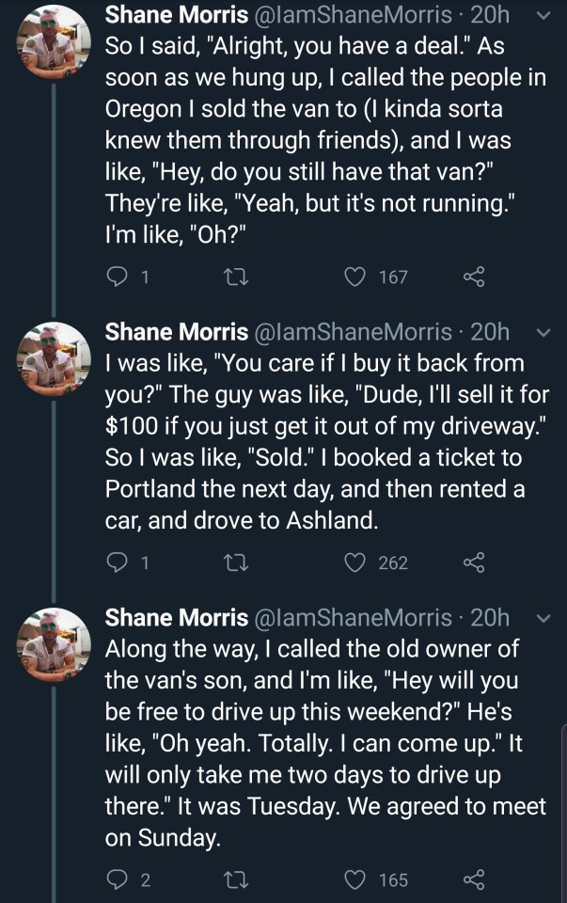Reply to the "meet on Sunday" tweet
Image resolution: width=567 pixels, height=903 pixels.
tap(115, 879)
